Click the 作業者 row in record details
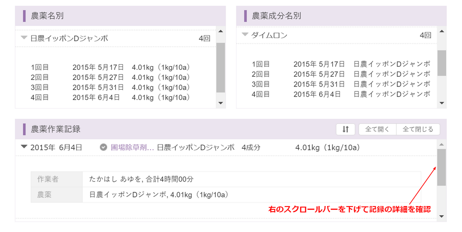The image size is (462, 232). click(226, 179)
